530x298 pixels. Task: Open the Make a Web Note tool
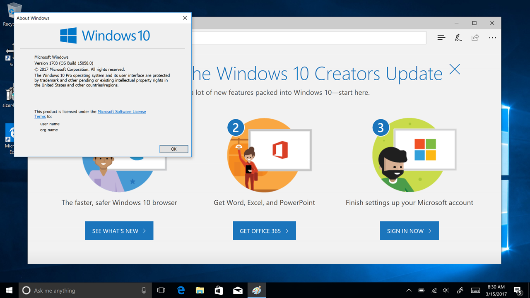click(x=458, y=37)
